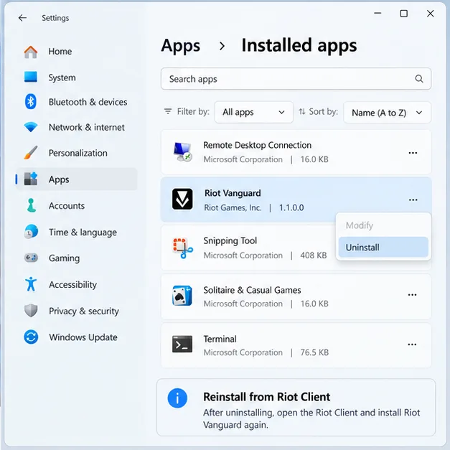The image size is (450, 450).
Task: Click the Apps sidebar icon
Action: (x=31, y=179)
